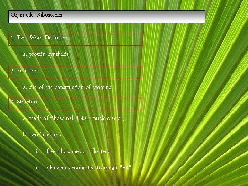Click the "b. two locations" line
Viewport: 248px width, 186px height.
(x=42, y=135)
